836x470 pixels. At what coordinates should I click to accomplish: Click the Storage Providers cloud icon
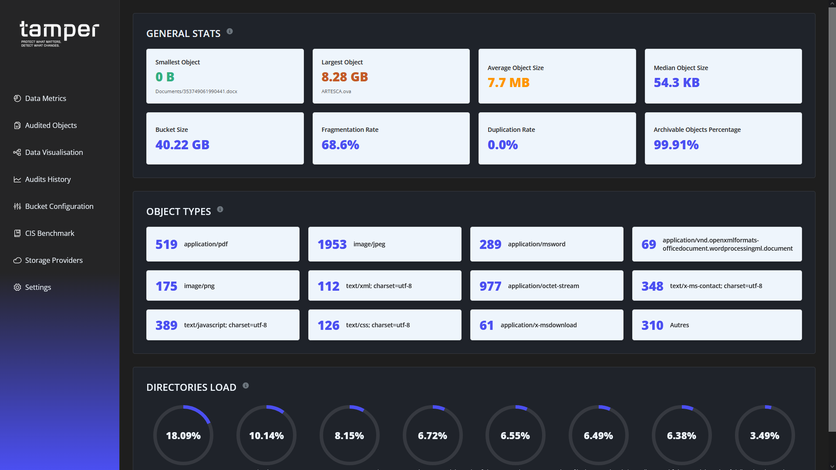(x=17, y=260)
